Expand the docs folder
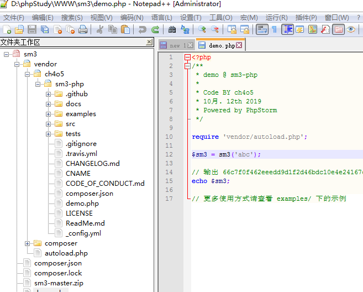The image size is (363, 292). click(48, 105)
